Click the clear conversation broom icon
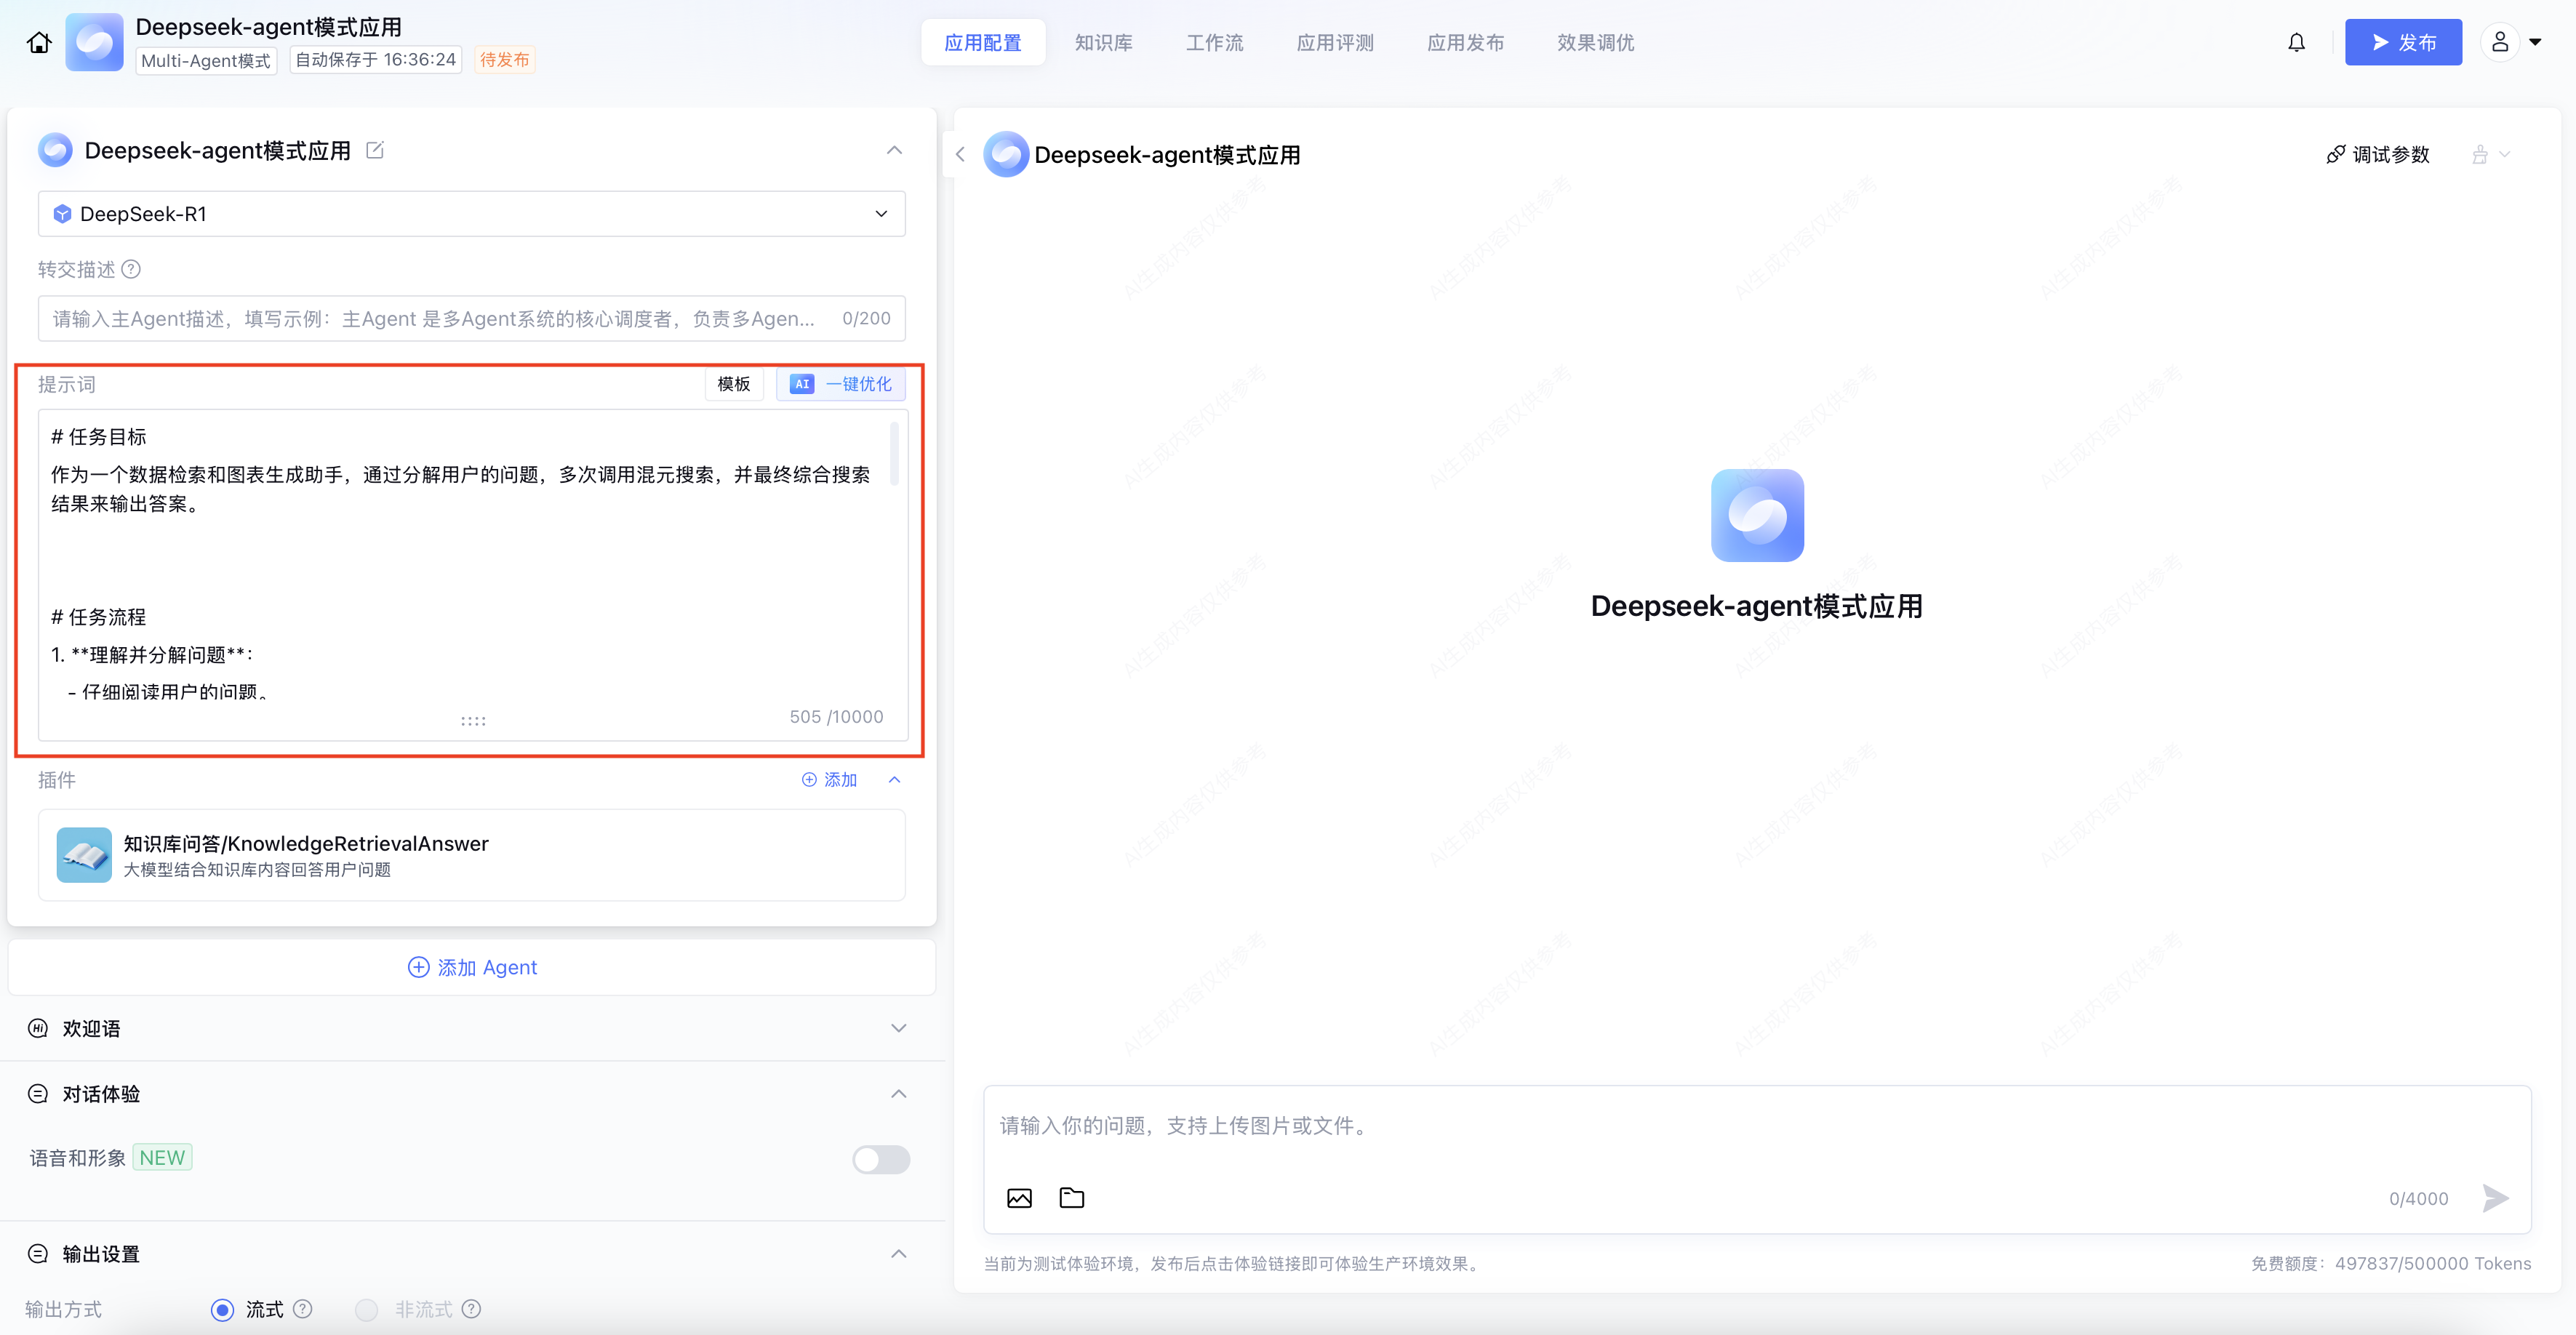 pyautogui.click(x=2480, y=154)
